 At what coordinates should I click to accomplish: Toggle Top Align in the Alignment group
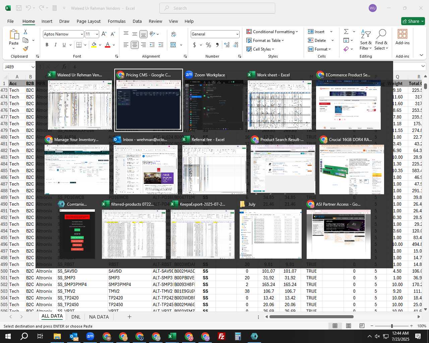point(126,34)
